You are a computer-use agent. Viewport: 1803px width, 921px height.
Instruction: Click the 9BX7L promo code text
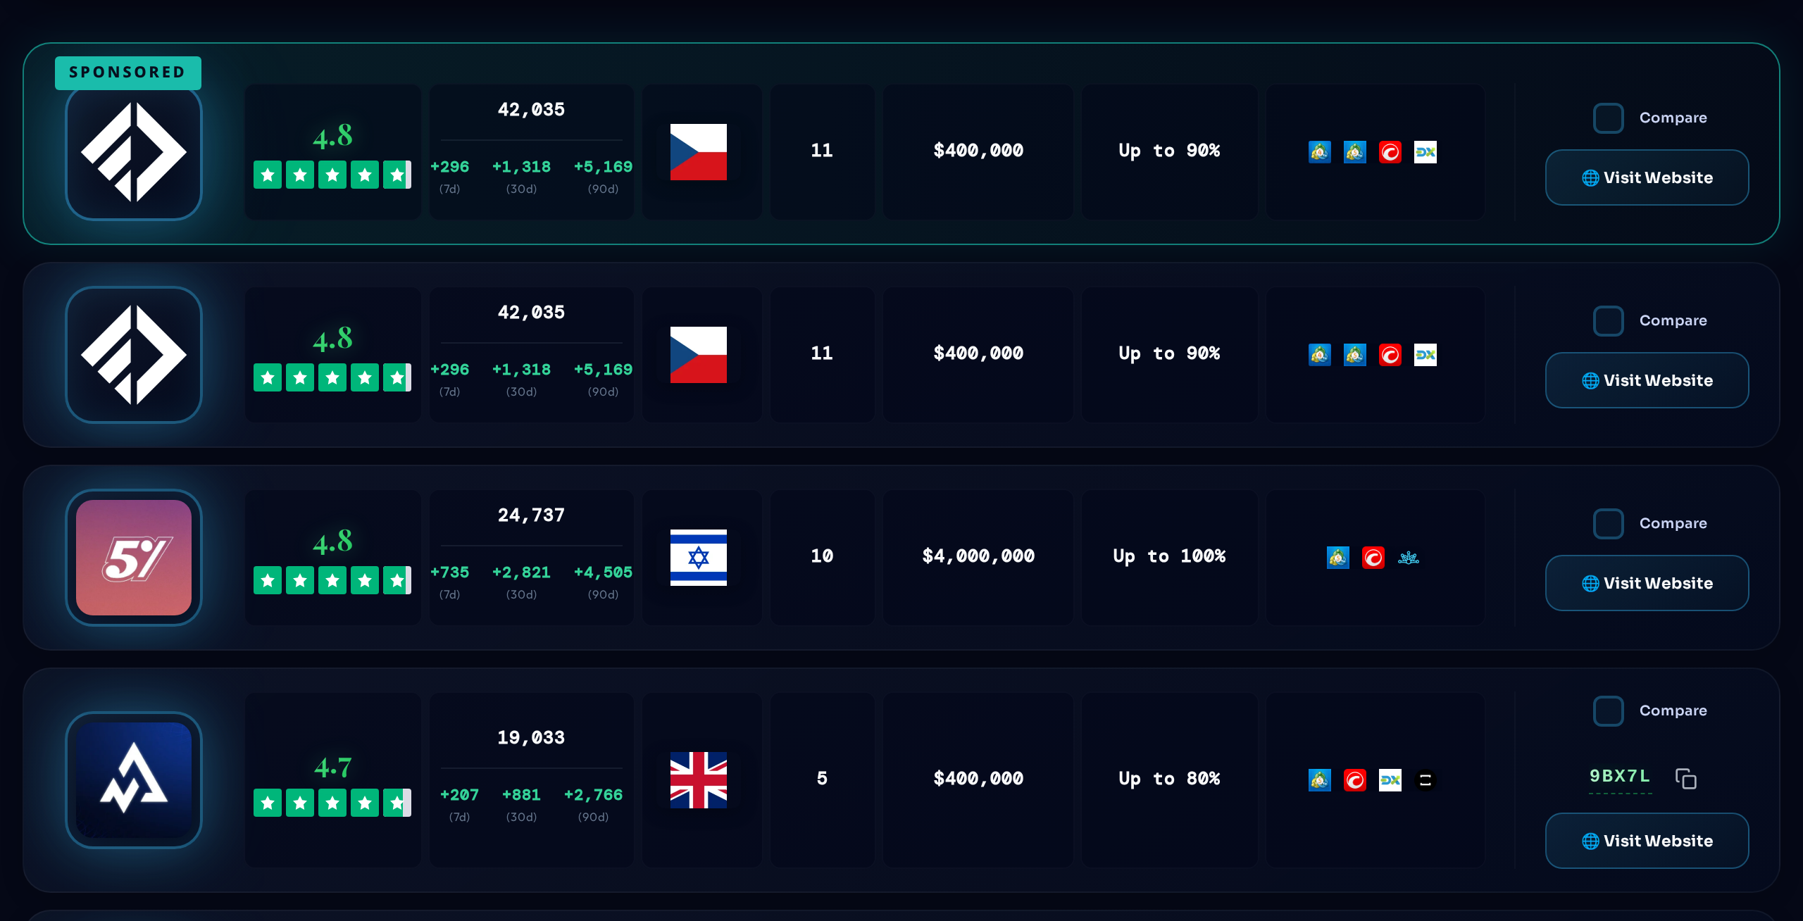click(x=1619, y=776)
